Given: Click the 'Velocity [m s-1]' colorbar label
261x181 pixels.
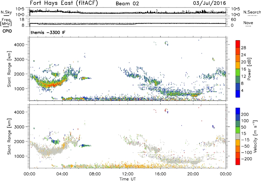Looking at the screenshot, I should (x=255, y=136).
